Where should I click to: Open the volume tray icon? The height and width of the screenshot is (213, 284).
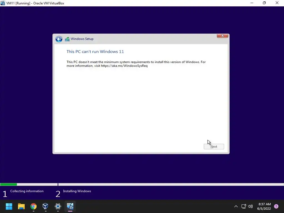250,206
